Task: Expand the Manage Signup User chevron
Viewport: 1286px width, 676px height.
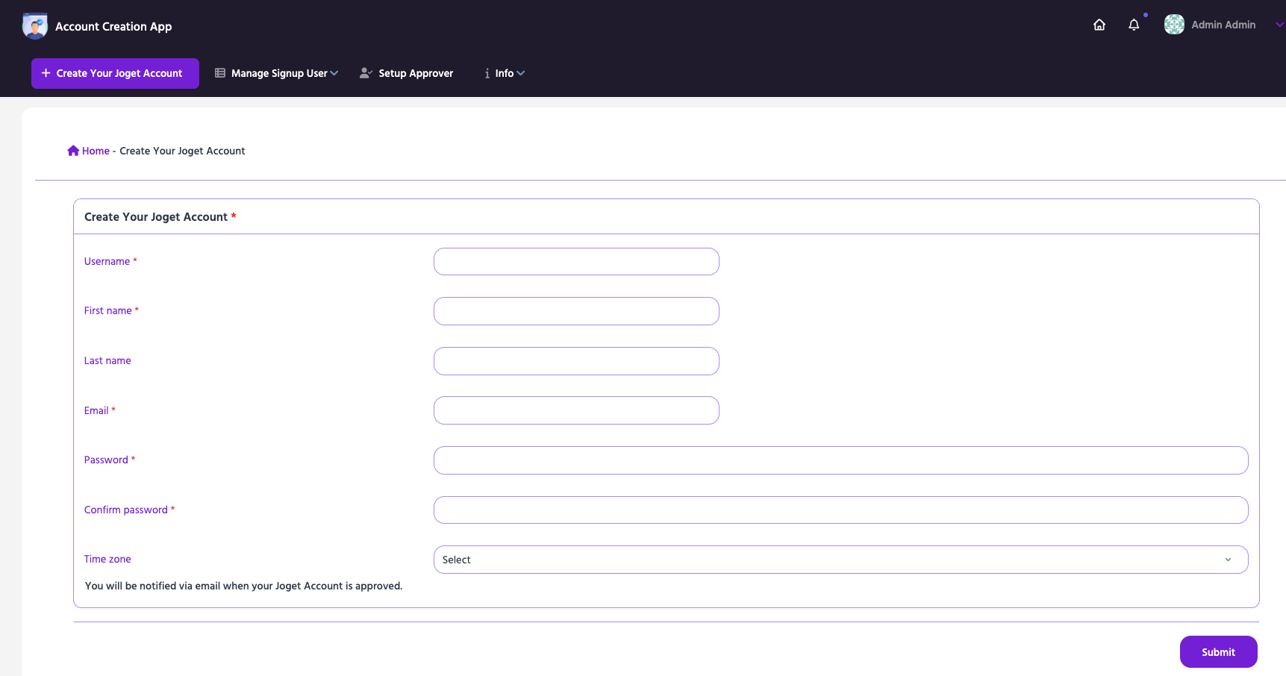Action: pyautogui.click(x=334, y=73)
